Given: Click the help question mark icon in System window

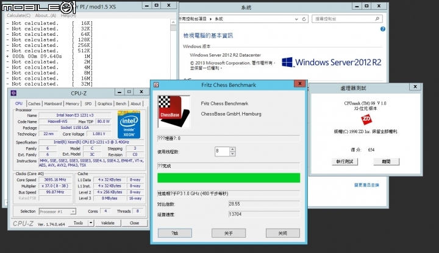Looking at the screenshot, I should tap(383, 29).
